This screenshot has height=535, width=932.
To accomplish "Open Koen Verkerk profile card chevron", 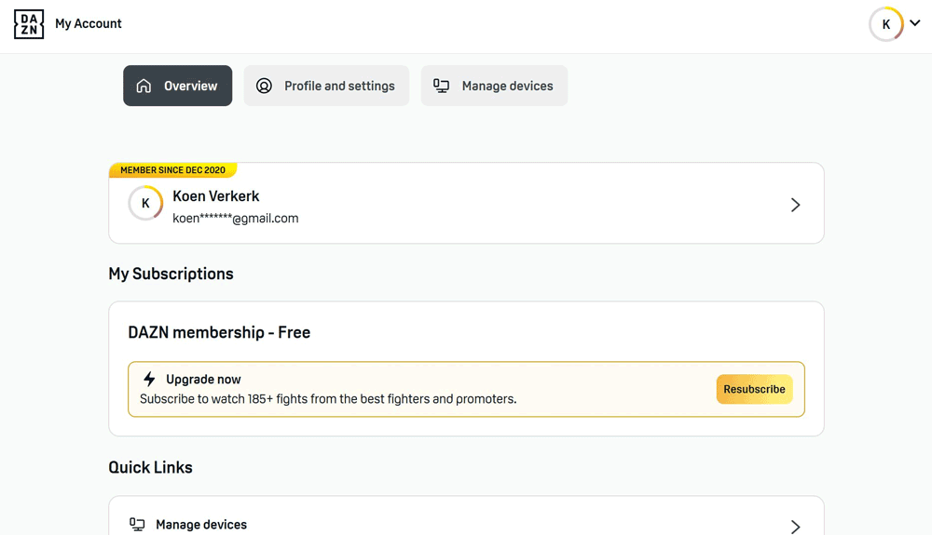I will (x=795, y=205).
